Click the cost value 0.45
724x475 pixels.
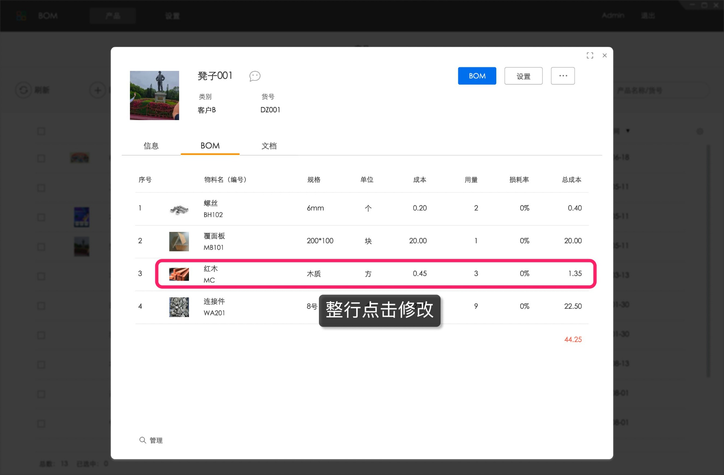click(420, 273)
